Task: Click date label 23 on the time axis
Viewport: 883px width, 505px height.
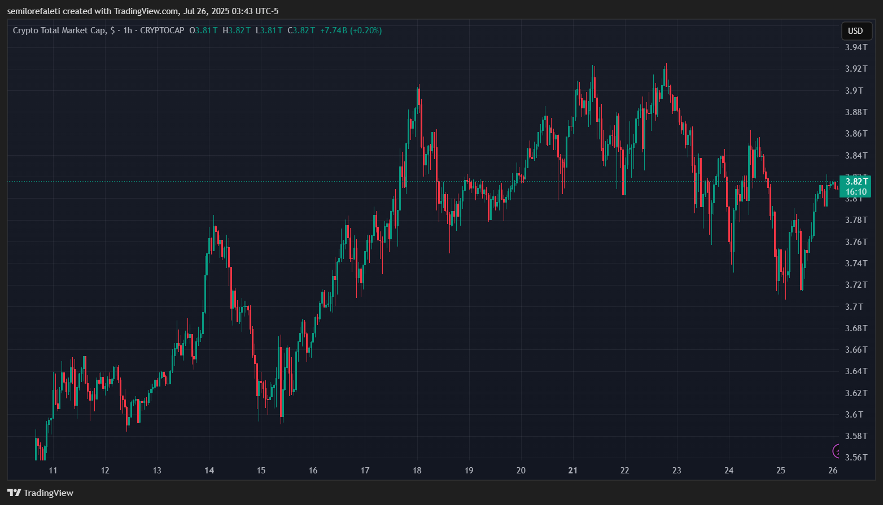Action: 677,471
